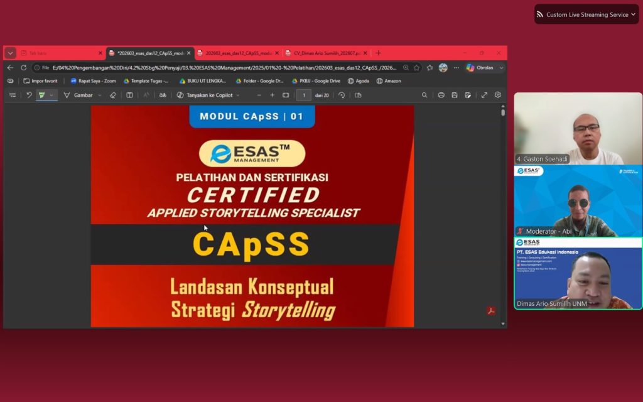Click the PDF scrollbar down arrow
This screenshot has height=402, width=643.
coord(503,323)
